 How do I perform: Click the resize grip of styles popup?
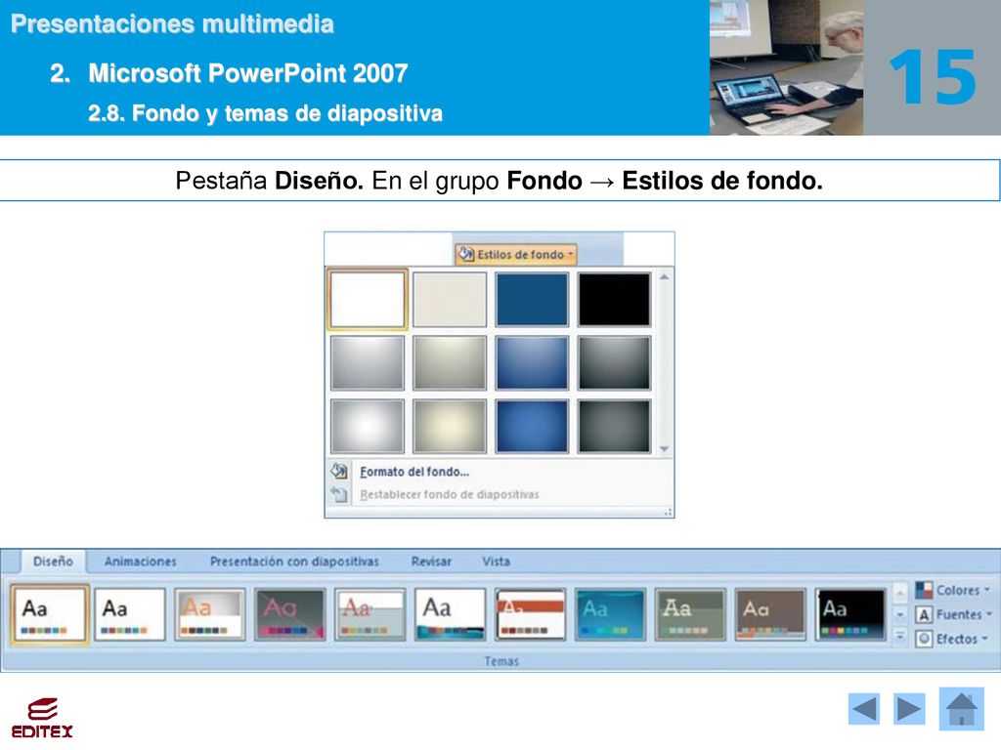click(x=668, y=512)
